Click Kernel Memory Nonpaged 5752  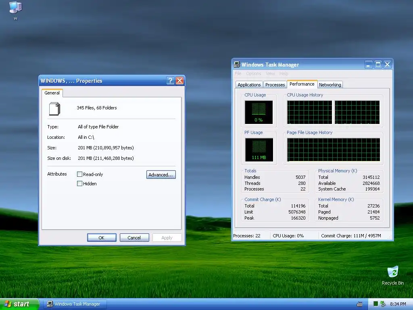pos(375,218)
